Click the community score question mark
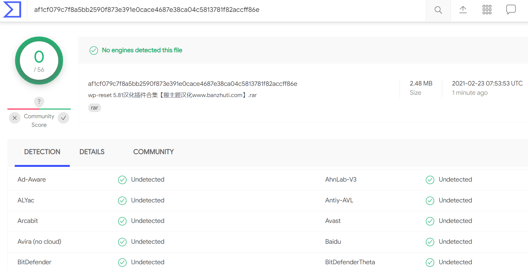This screenshot has height=270, width=528. (39, 102)
